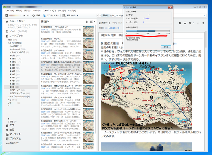The image size is (212, 155).
Task: Open note 旅日記239日目 ヴォルンルードの調査
Action: [x=67, y=102]
